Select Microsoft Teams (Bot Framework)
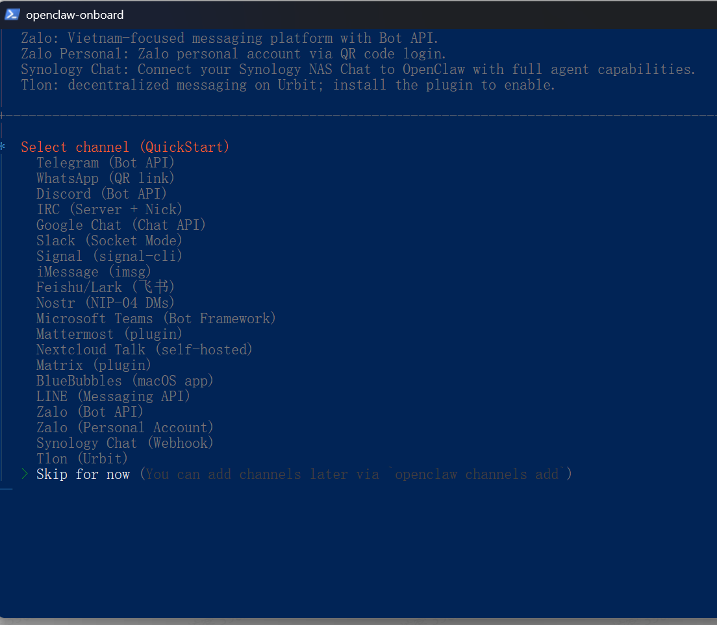The height and width of the screenshot is (625, 717). (156, 319)
